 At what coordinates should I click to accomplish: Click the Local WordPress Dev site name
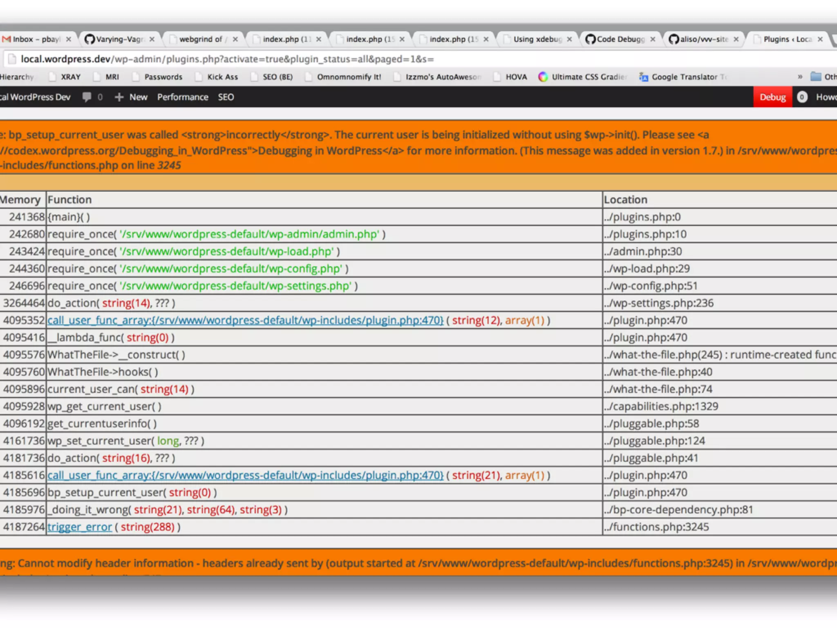point(35,97)
